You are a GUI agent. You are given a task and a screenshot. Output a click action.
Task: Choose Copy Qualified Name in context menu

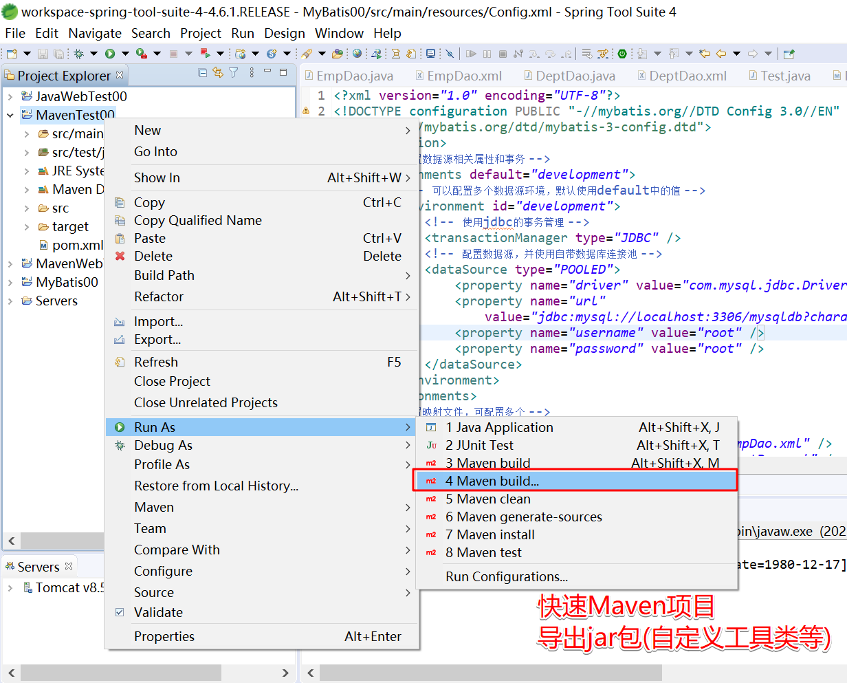262,220
